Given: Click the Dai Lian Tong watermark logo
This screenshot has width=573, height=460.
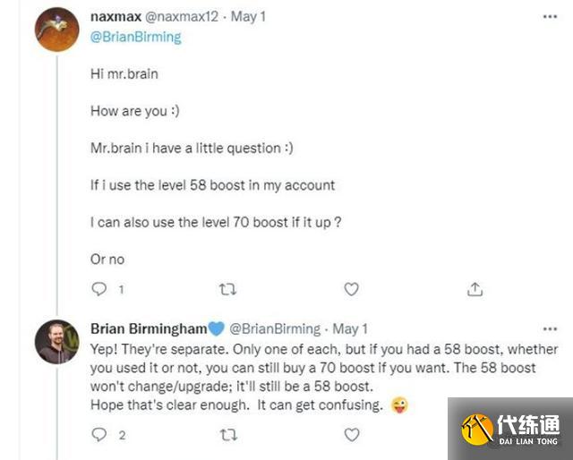Looking at the screenshot, I should pos(511,429).
